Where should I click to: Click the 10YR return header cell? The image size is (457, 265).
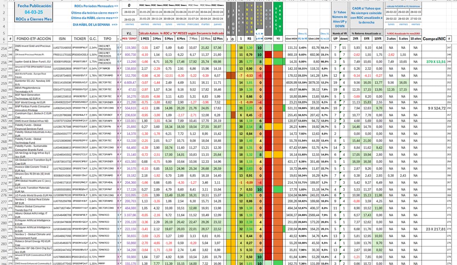tap(378, 39)
